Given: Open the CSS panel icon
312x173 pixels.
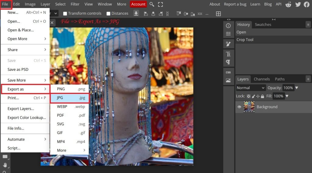Looking at the screenshot, I should click(x=228, y=72).
